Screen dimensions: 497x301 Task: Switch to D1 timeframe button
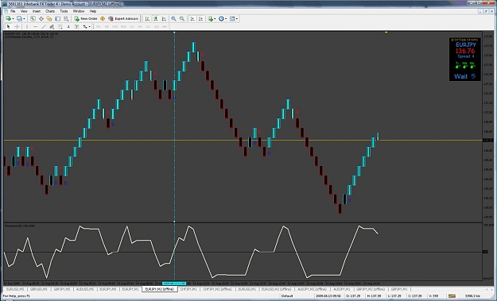click(148, 26)
